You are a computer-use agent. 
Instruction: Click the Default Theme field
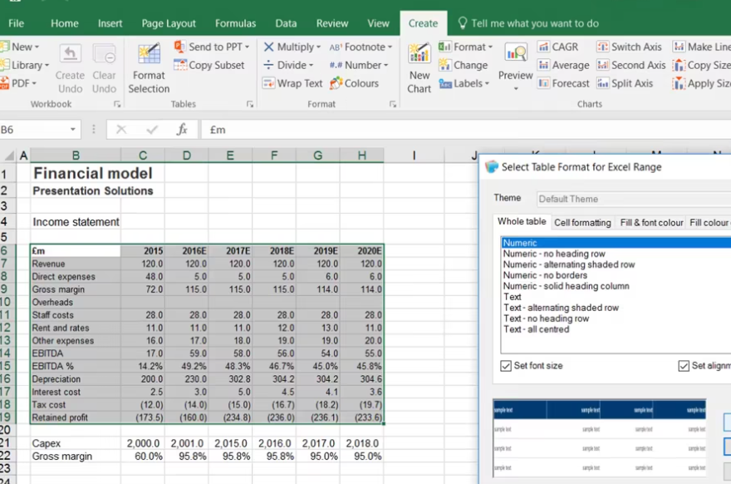click(634, 199)
